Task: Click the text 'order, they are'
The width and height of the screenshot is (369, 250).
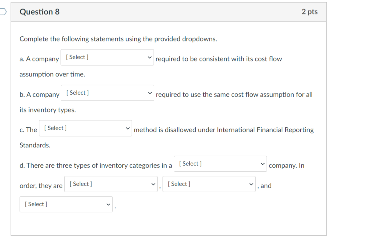Action: click(x=41, y=186)
